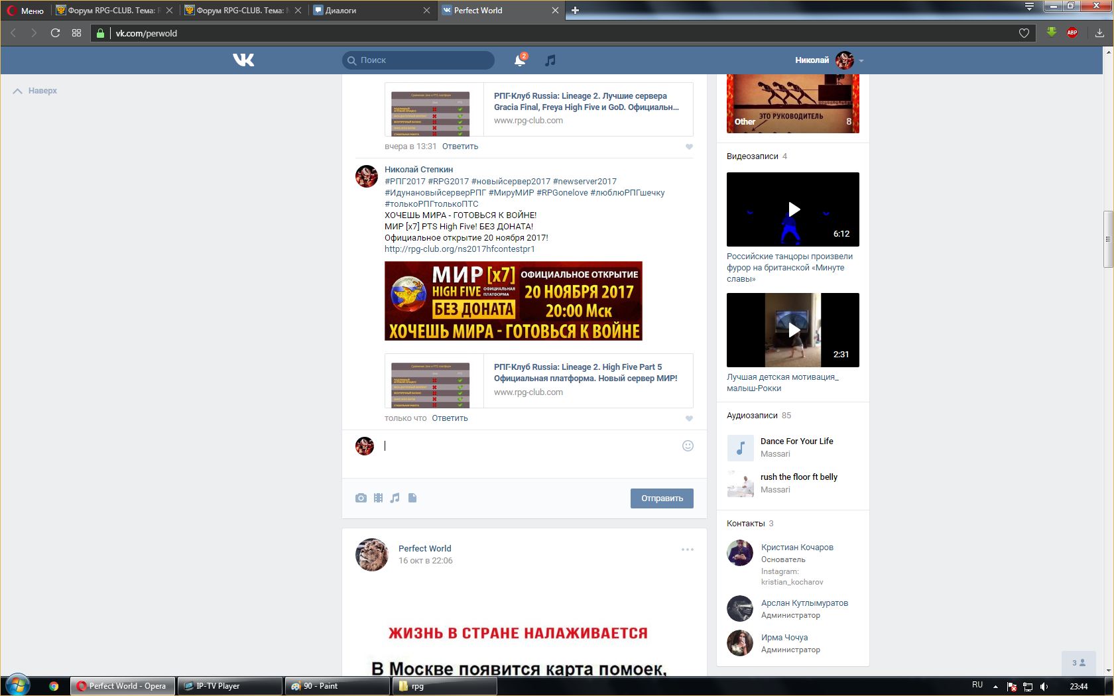The width and height of the screenshot is (1114, 696).
Task: Play the 2:31 baby Rocky video
Action: (793, 330)
